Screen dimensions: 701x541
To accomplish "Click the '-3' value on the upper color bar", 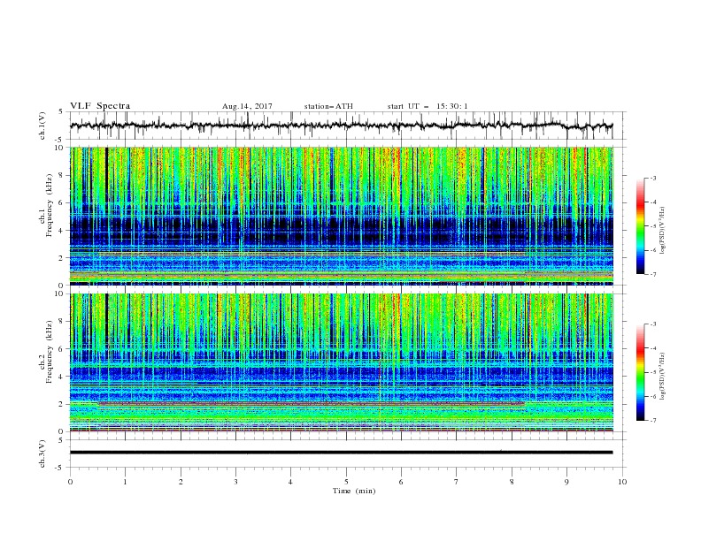I will (652, 178).
